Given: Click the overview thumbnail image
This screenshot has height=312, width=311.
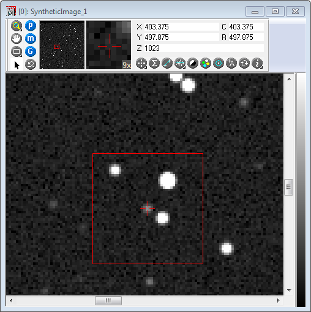Looking at the screenshot, I should click(62, 45).
